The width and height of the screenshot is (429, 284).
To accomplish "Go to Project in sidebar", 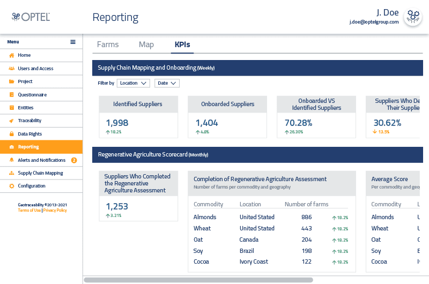I will pyautogui.click(x=41, y=81).
